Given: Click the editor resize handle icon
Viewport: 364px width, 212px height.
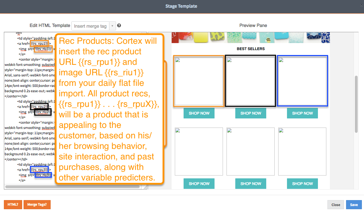Looking at the screenshot, I should 145,187.
